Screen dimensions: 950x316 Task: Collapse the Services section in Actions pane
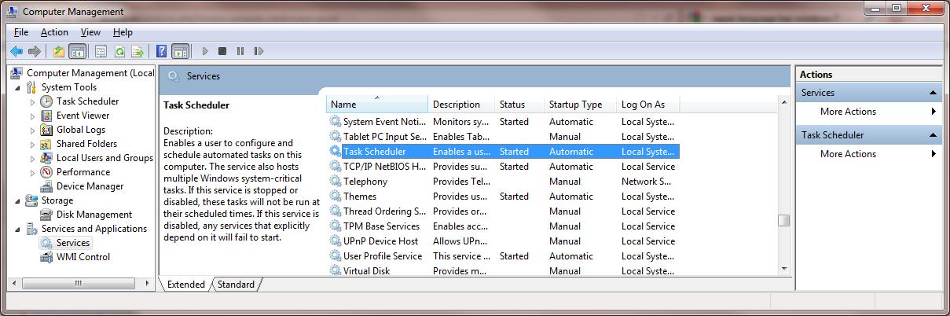[x=933, y=93]
